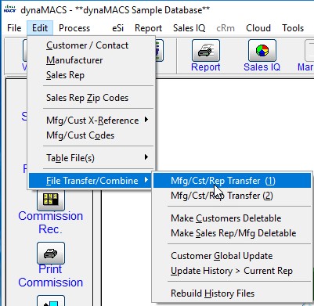Image resolution: width=314 pixels, height=306 pixels.
Task: Choose Make Customers Deletable
Action: (233, 218)
